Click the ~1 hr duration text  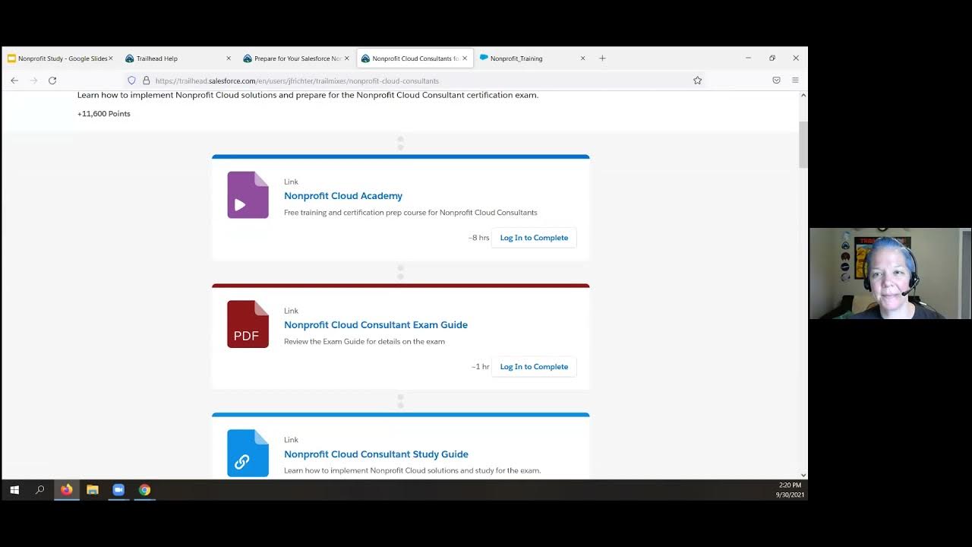click(x=480, y=367)
